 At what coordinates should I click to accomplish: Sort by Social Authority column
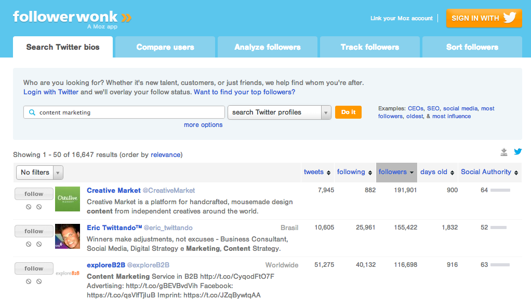pos(489,172)
